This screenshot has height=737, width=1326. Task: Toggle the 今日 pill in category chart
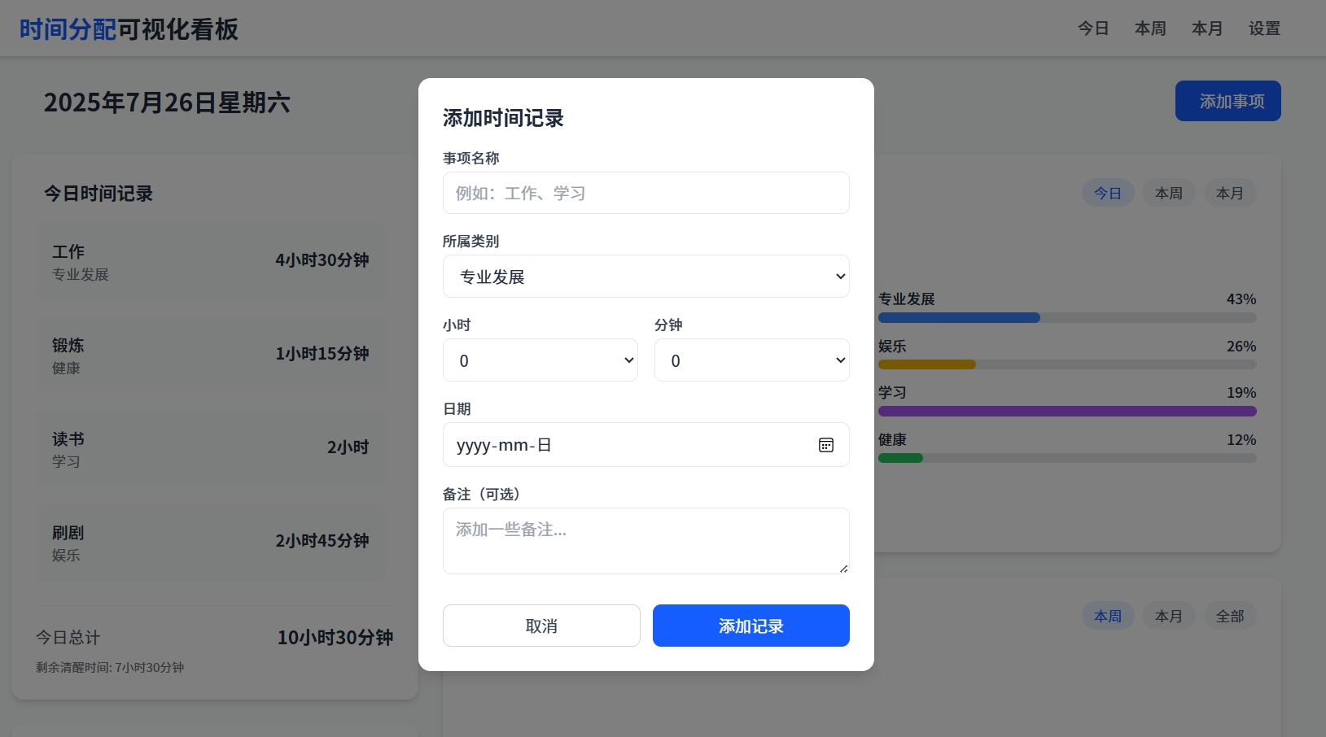1107,193
